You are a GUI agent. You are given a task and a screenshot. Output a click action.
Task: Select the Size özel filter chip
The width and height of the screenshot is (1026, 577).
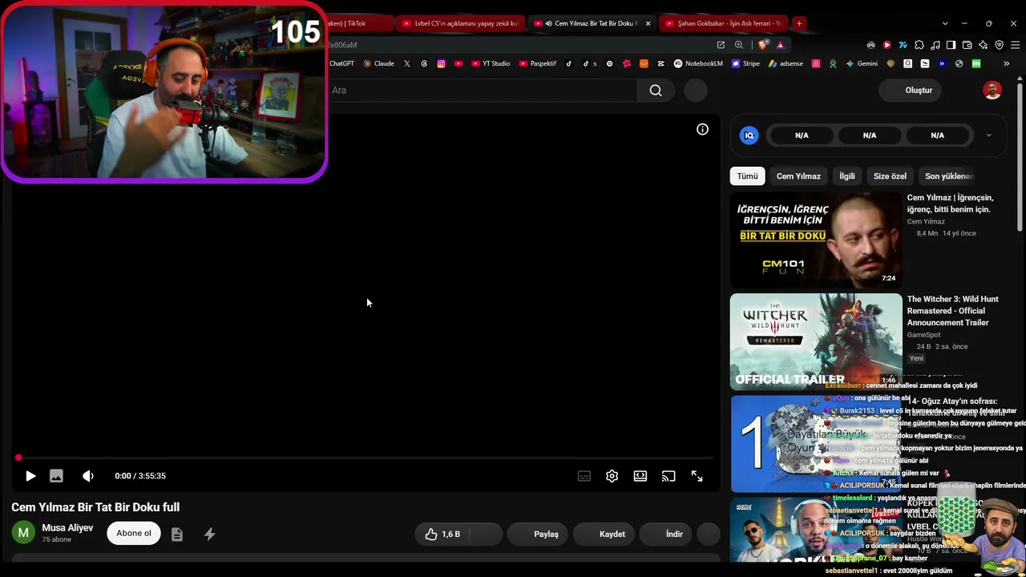click(890, 176)
